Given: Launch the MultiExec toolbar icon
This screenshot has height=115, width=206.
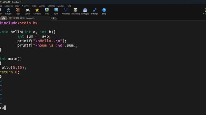Looking at the screenshot, I should [66, 11].
